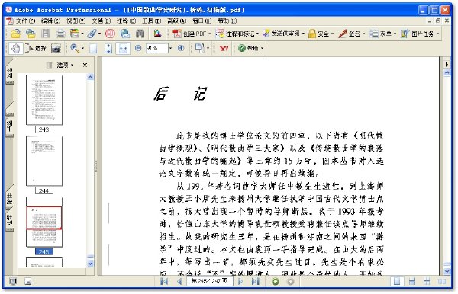This screenshot has height=294, width=458.
Task: Select the Hand tool
Action: [x=15, y=49]
